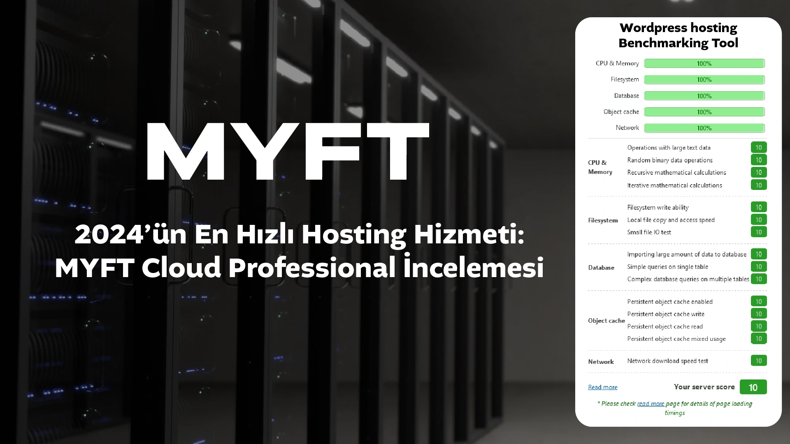Drag the Object cache 100% score slider
Image resolution: width=790 pixels, height=444 pixels.
[704, 112]
